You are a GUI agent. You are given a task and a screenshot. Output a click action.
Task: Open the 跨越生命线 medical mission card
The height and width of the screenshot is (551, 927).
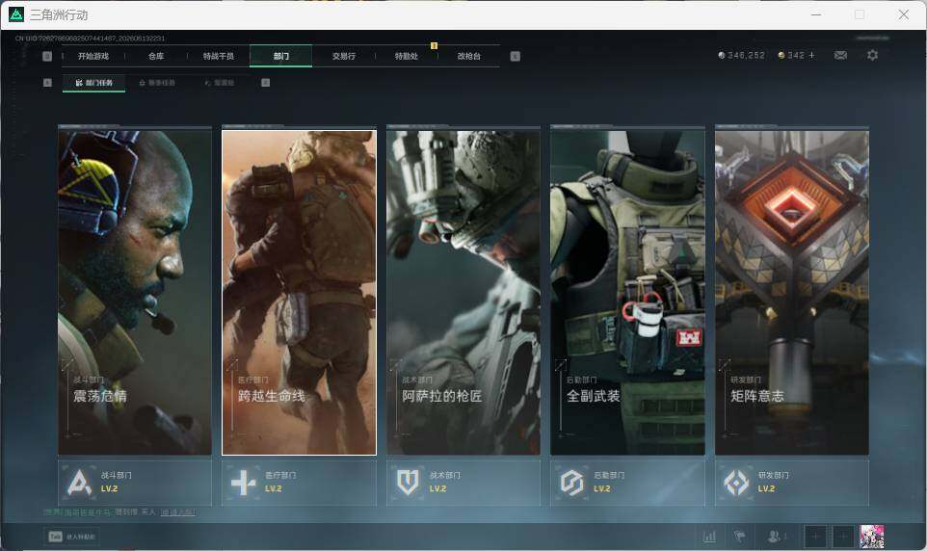point(299,292)
